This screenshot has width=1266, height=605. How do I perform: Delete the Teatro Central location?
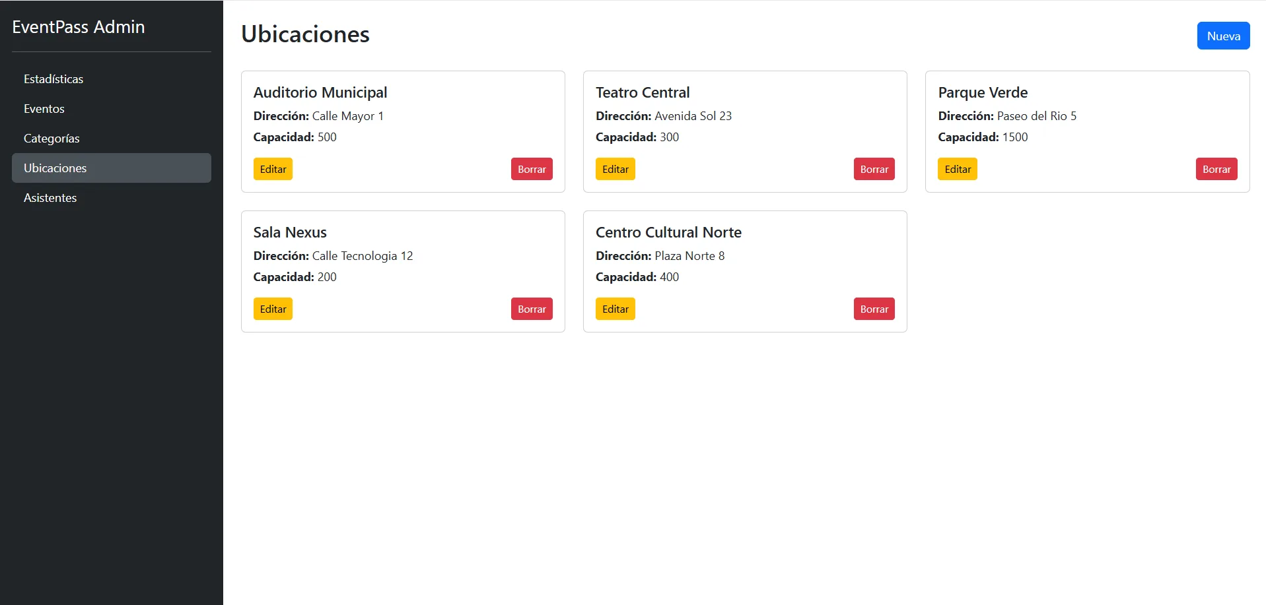[x=874, y=169]
